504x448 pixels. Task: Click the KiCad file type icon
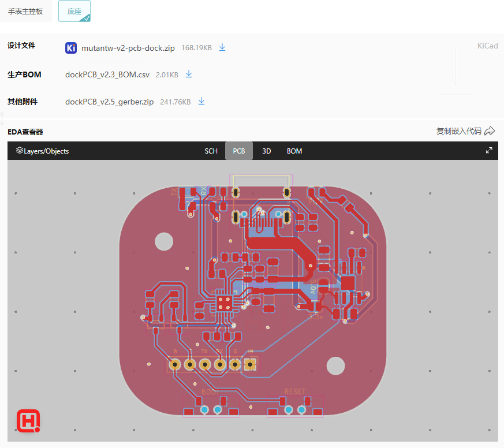pos(71,48)
